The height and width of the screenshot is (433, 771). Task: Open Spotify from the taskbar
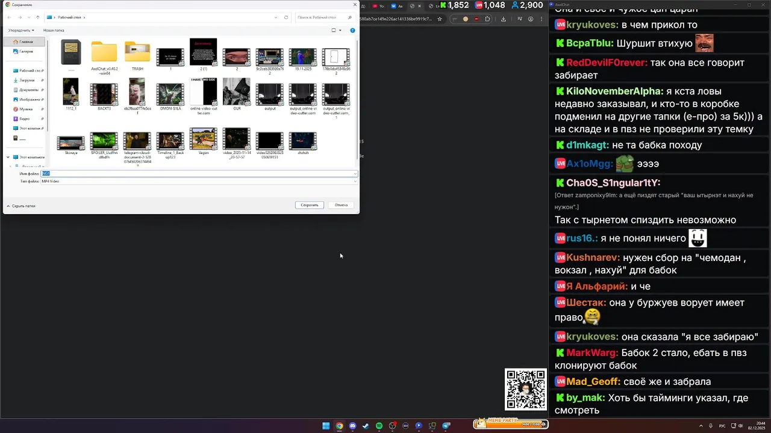pos(379,426)
